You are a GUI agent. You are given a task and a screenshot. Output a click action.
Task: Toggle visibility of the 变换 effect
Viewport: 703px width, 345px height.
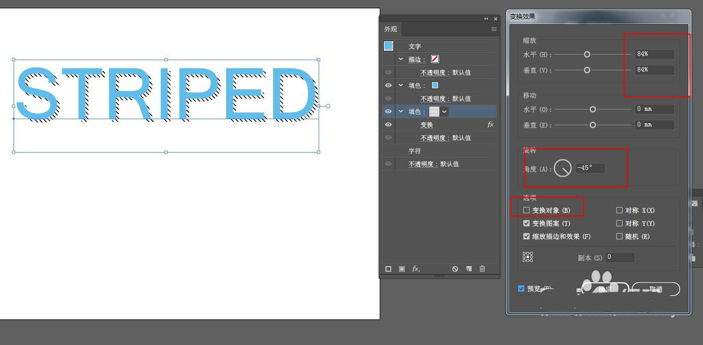point(388,125)
